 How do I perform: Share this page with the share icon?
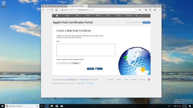[155, 10]
